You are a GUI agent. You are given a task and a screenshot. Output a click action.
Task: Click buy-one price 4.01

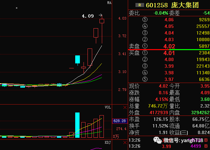(169, 53)
